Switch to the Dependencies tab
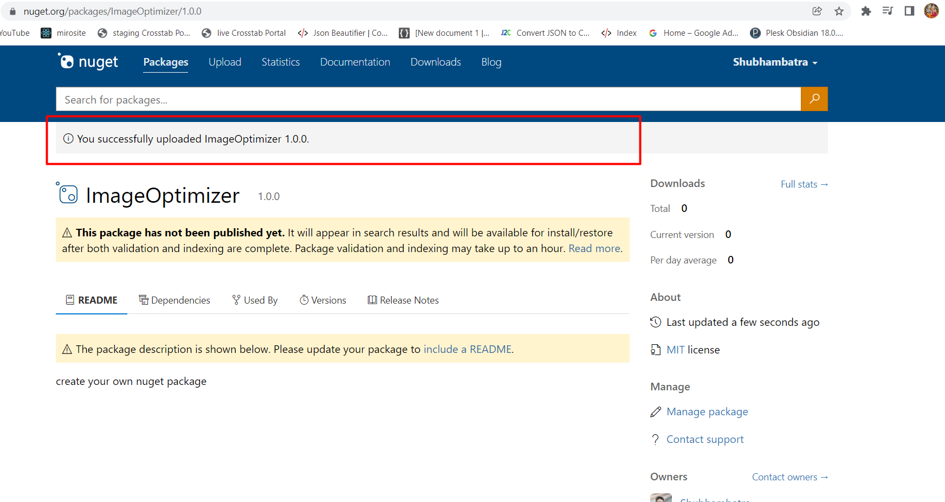Viewport: 945px width, 502px height. click(174, 300)
